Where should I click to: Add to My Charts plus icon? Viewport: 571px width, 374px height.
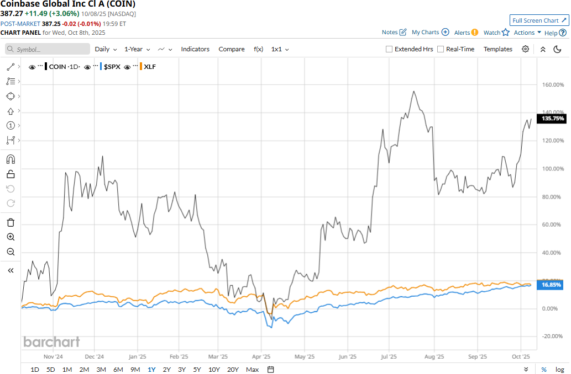click(x=445, y=32)
